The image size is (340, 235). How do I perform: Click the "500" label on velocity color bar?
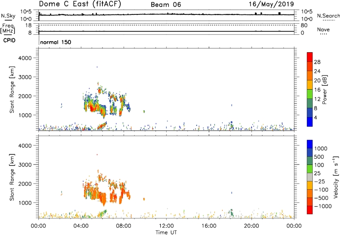point(319,157)
